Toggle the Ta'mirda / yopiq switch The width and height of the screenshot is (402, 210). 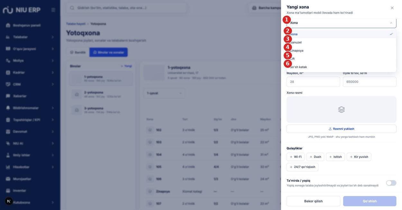pos(391,183)
